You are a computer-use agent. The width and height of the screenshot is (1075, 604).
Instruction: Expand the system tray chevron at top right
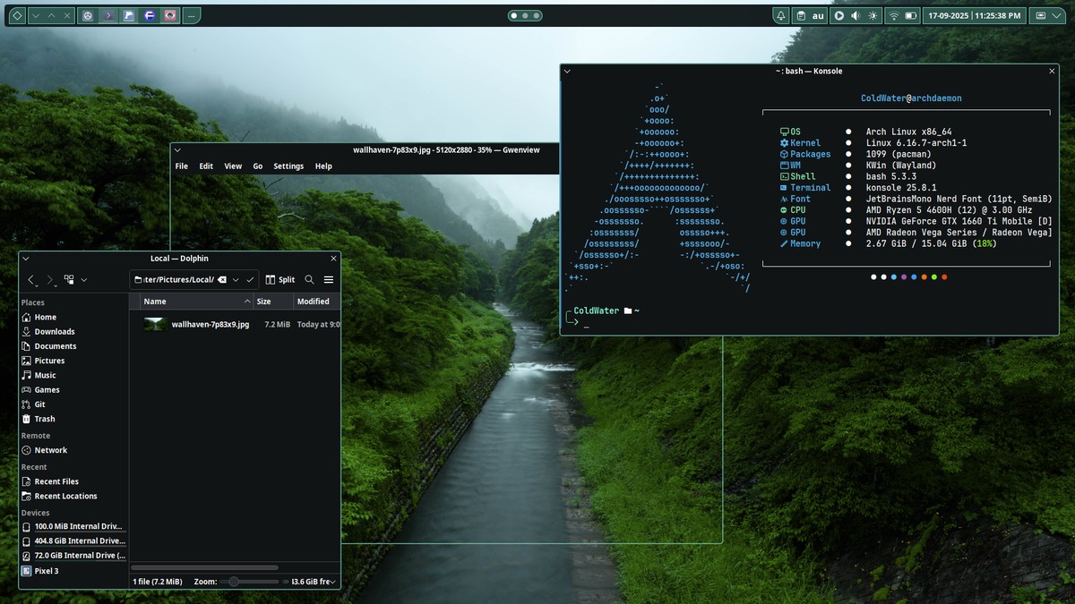tap(1056, 15)
